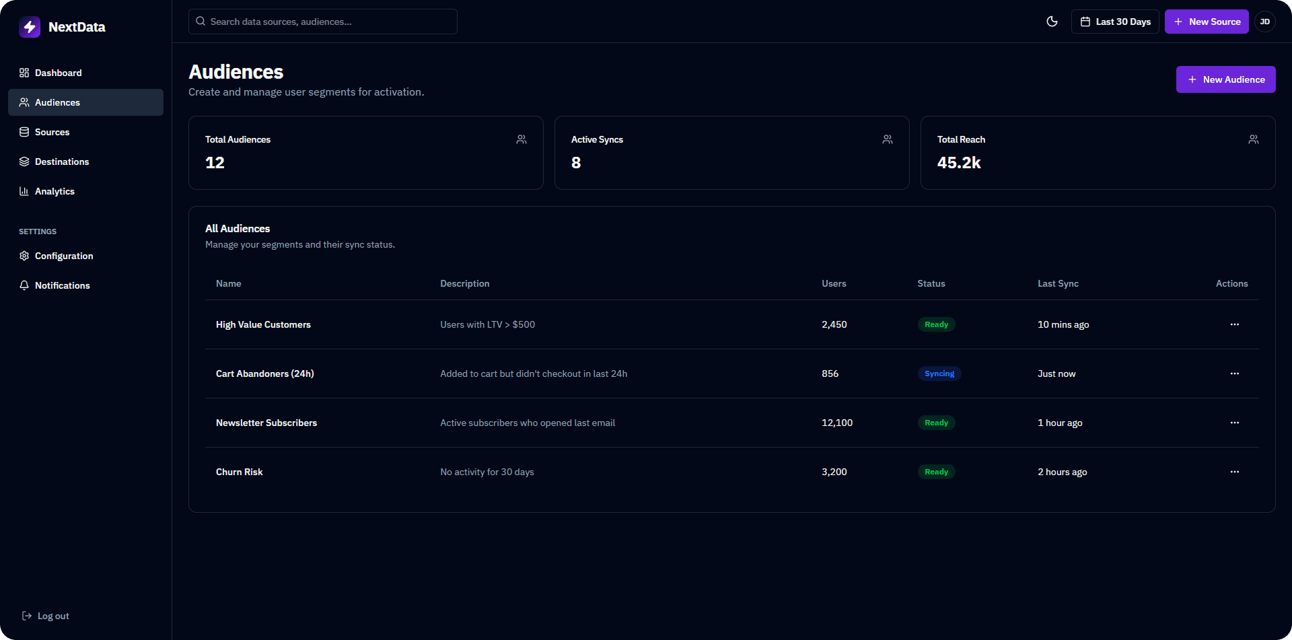Viewport: 1292px width, 640px height.
Task: Click the search magnifier icon
Action: coord(201,21)
